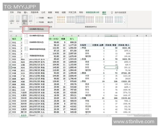Viewport: 160px width, 128px height.
Task: Click pivot header 计数项:品牌
Action: 98,45
